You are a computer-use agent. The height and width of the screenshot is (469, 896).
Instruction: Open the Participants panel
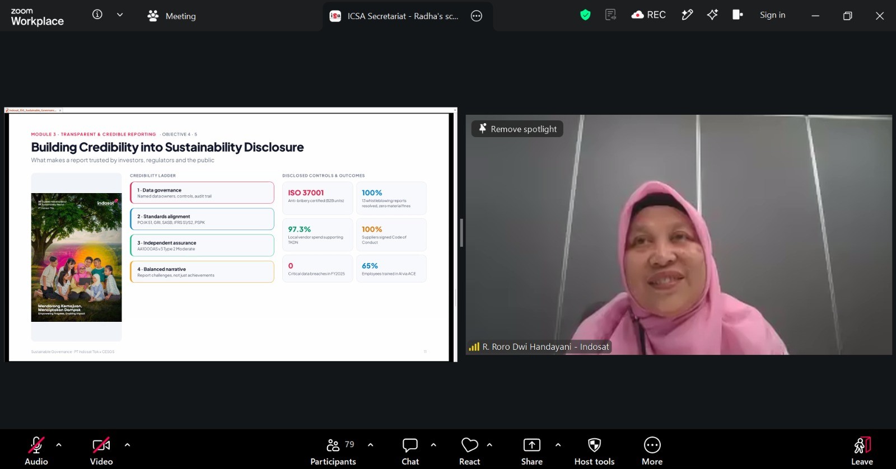tap(333, 451)
